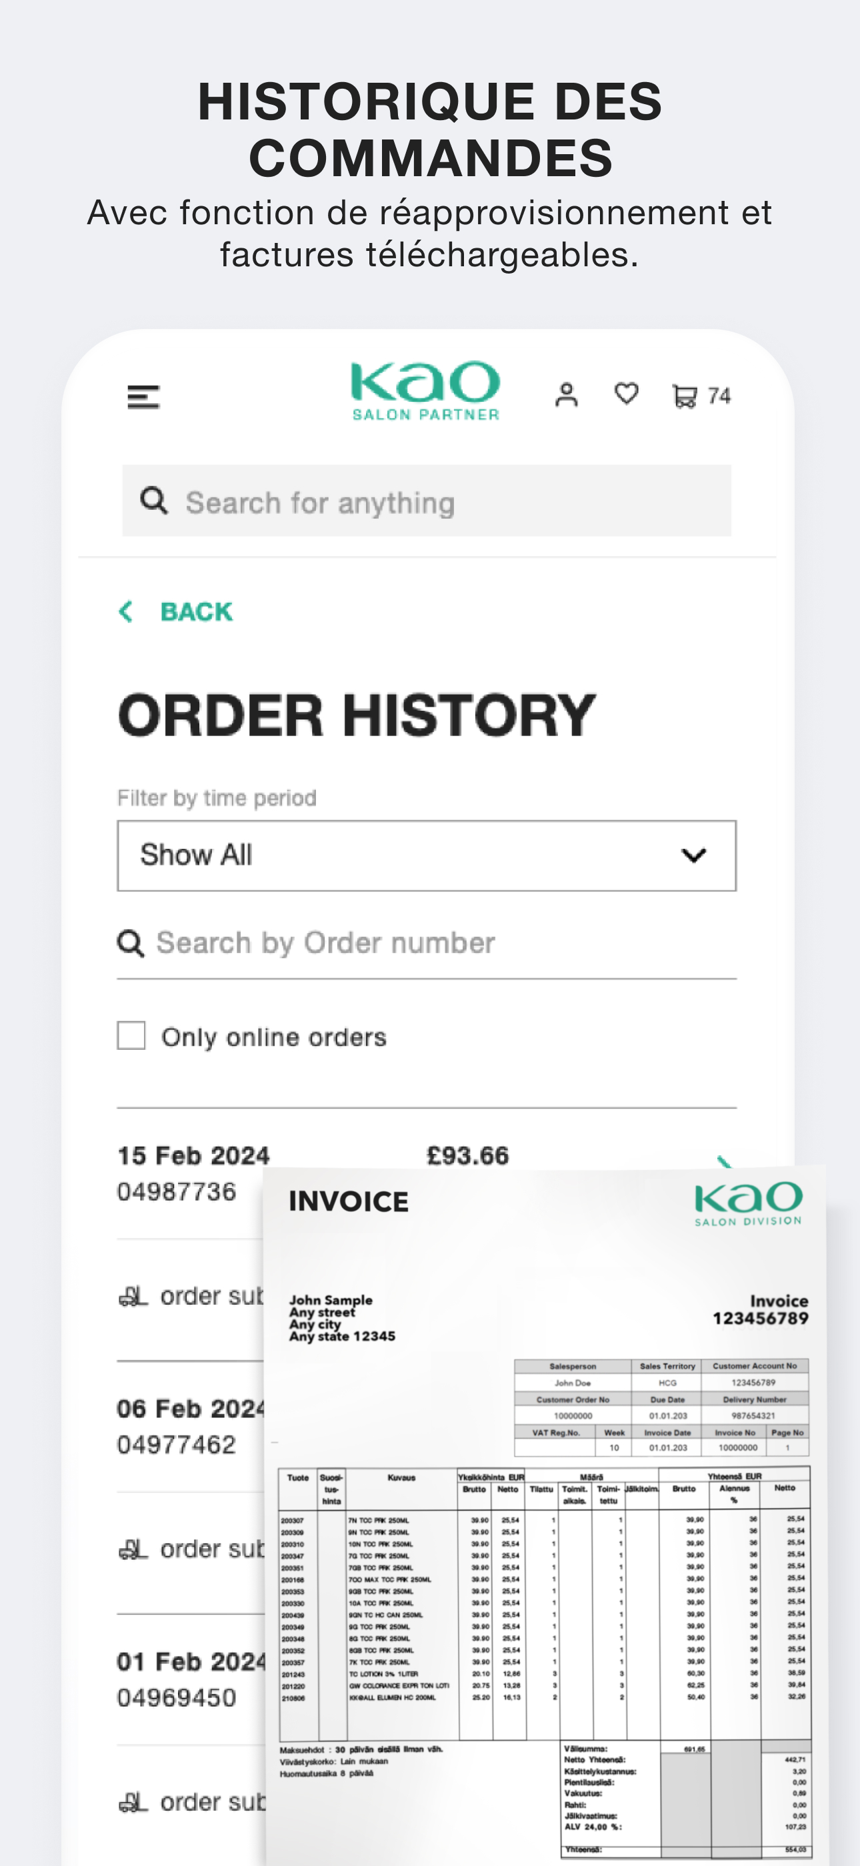Open order number 04977462
This screenshot has height=1866, width=860.
click(x=177, y=1444)
